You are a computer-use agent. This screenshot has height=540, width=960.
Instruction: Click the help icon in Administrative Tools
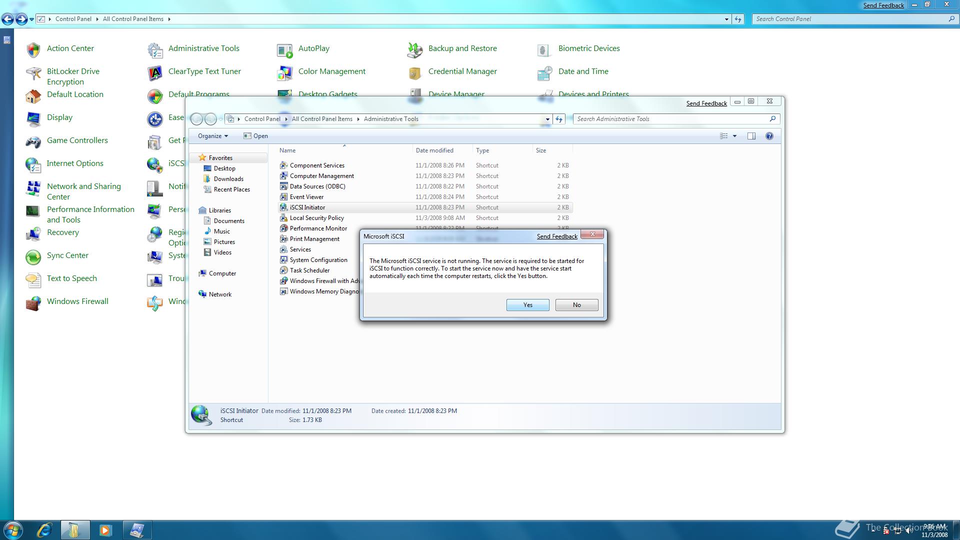pos(769,136)
